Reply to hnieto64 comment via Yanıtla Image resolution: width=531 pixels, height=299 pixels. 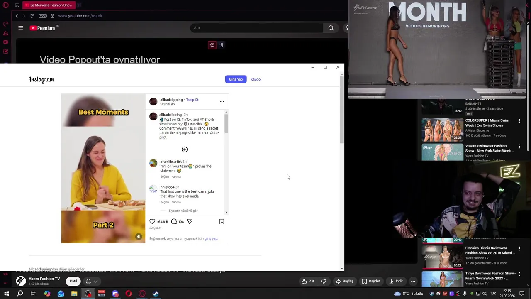coord(176,202)
